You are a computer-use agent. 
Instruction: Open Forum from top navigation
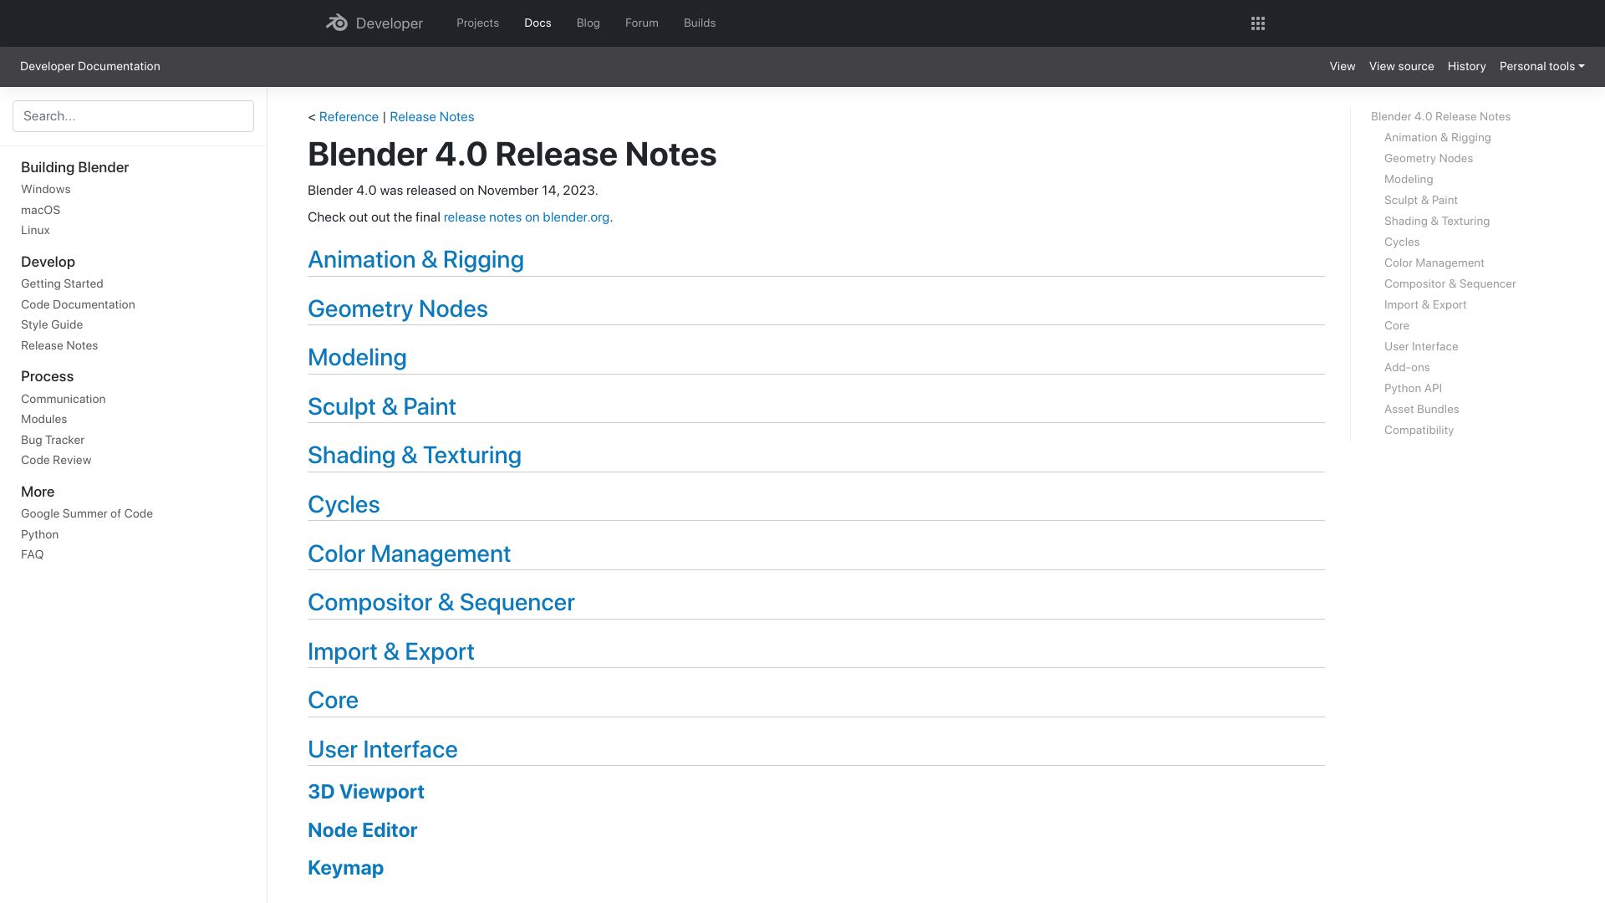tap(642, 23)
